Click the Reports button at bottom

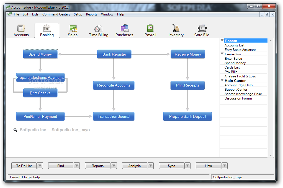point(97,166)
